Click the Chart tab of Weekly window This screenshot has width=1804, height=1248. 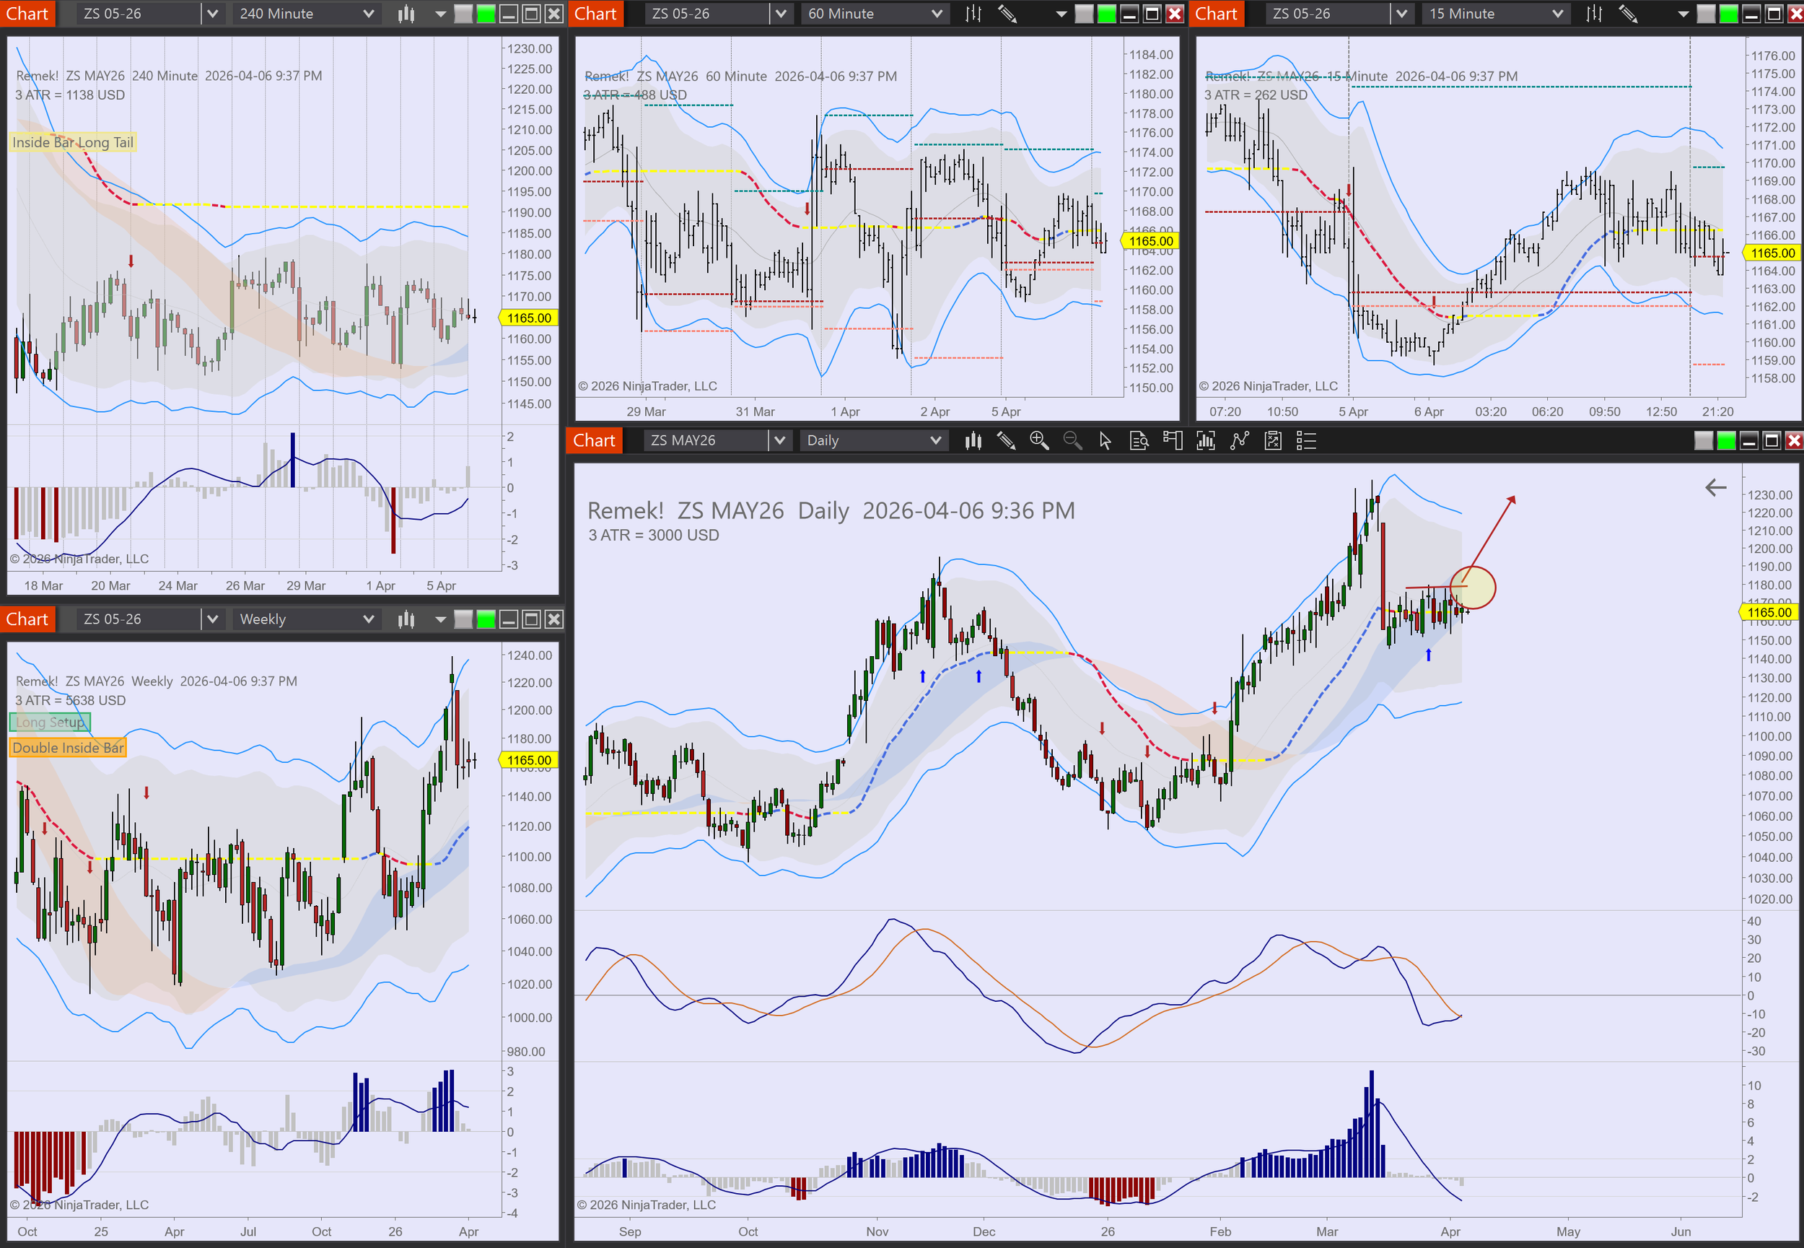click(27, 619)
